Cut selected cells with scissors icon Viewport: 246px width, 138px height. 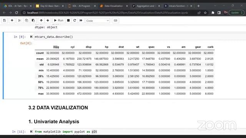tap(20, 20)
